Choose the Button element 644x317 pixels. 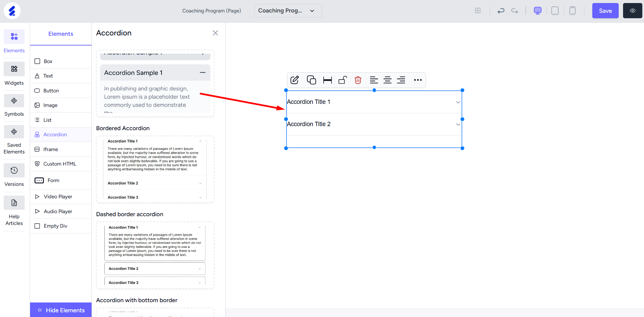click(x=61, y=91)
